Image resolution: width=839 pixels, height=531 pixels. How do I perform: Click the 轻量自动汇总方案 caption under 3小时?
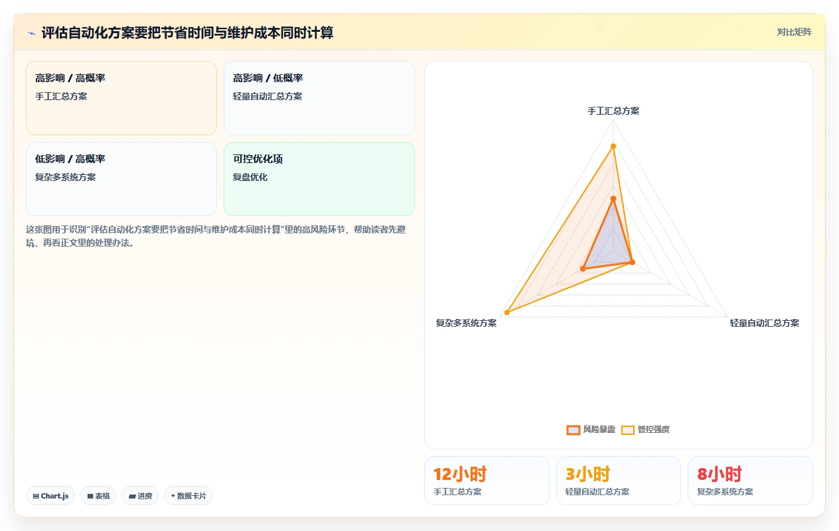pyautogui.click(x=597, y=492)
